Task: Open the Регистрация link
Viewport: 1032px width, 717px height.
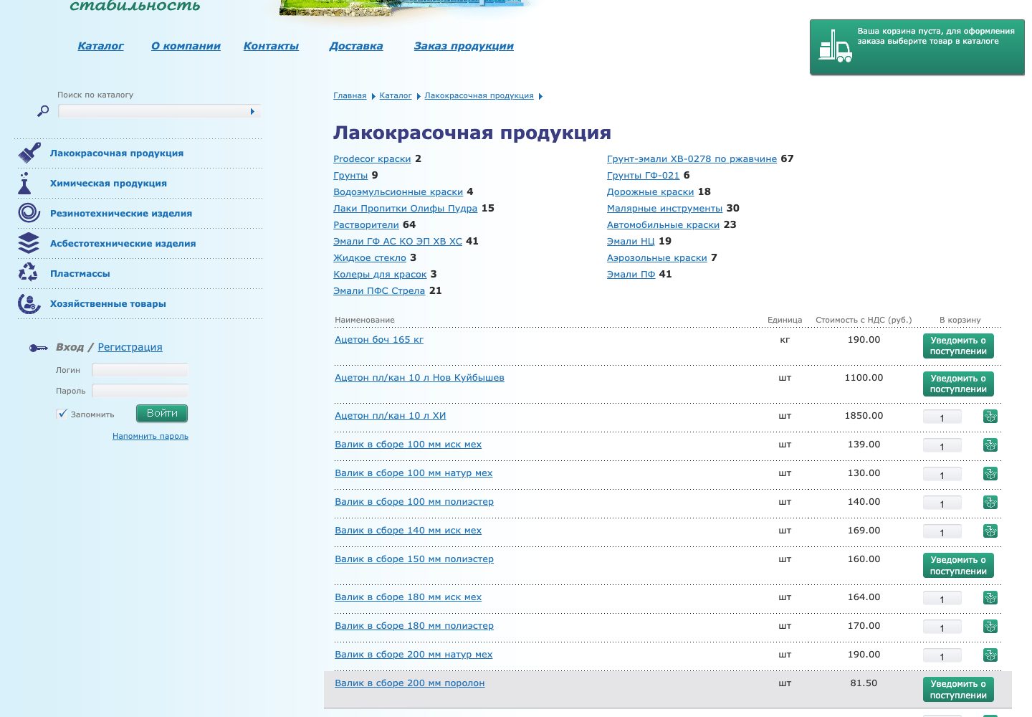Action: pyautogui.click(x=130, y=347)
